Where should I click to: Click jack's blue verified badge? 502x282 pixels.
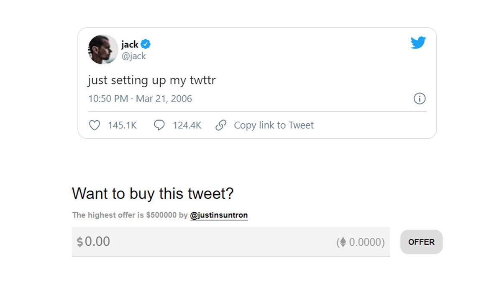145,44
